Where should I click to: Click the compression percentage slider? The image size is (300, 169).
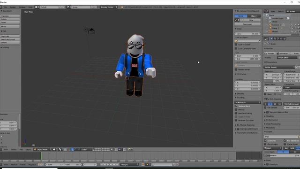(x=282, y=155)
